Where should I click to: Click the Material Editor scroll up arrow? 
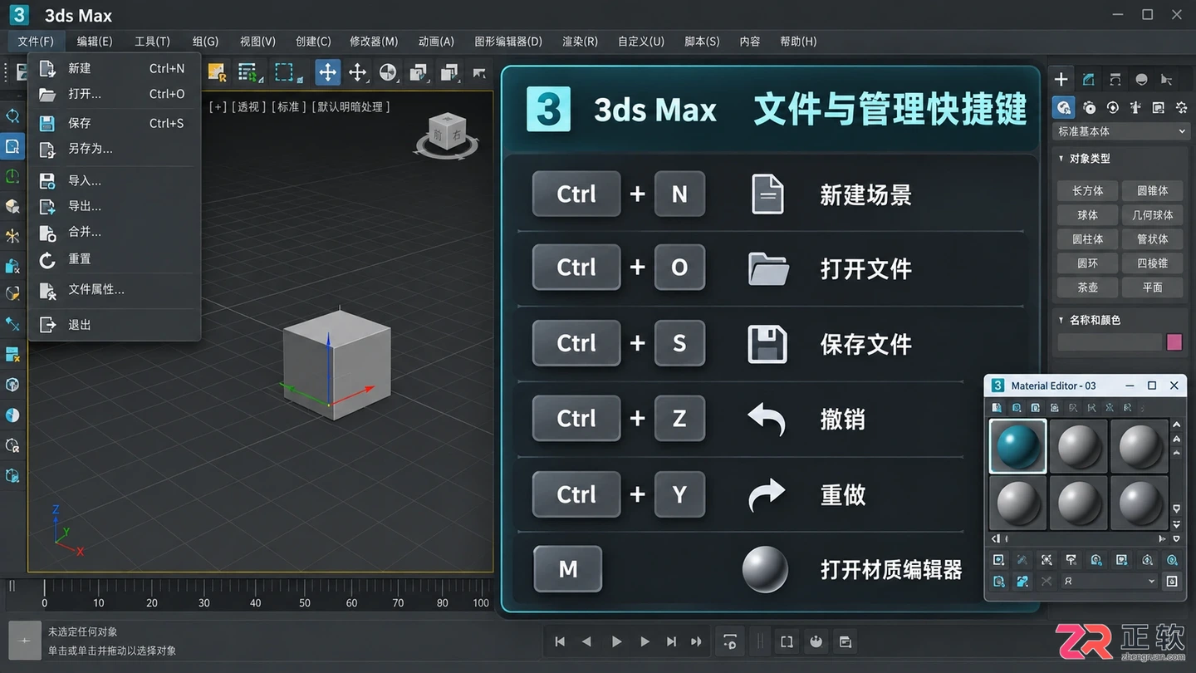[x=1176, y=425]
